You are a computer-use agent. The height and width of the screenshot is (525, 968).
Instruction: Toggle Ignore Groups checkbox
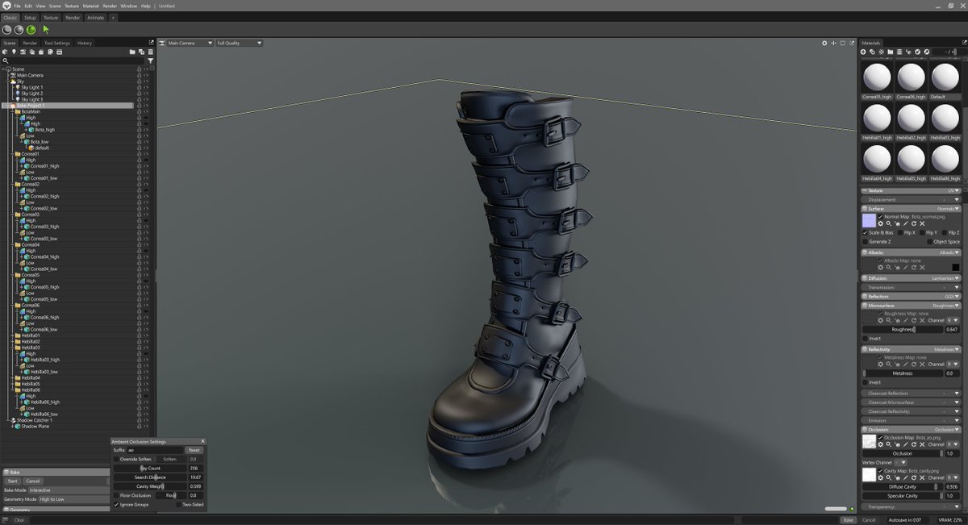tap(116, 505)
